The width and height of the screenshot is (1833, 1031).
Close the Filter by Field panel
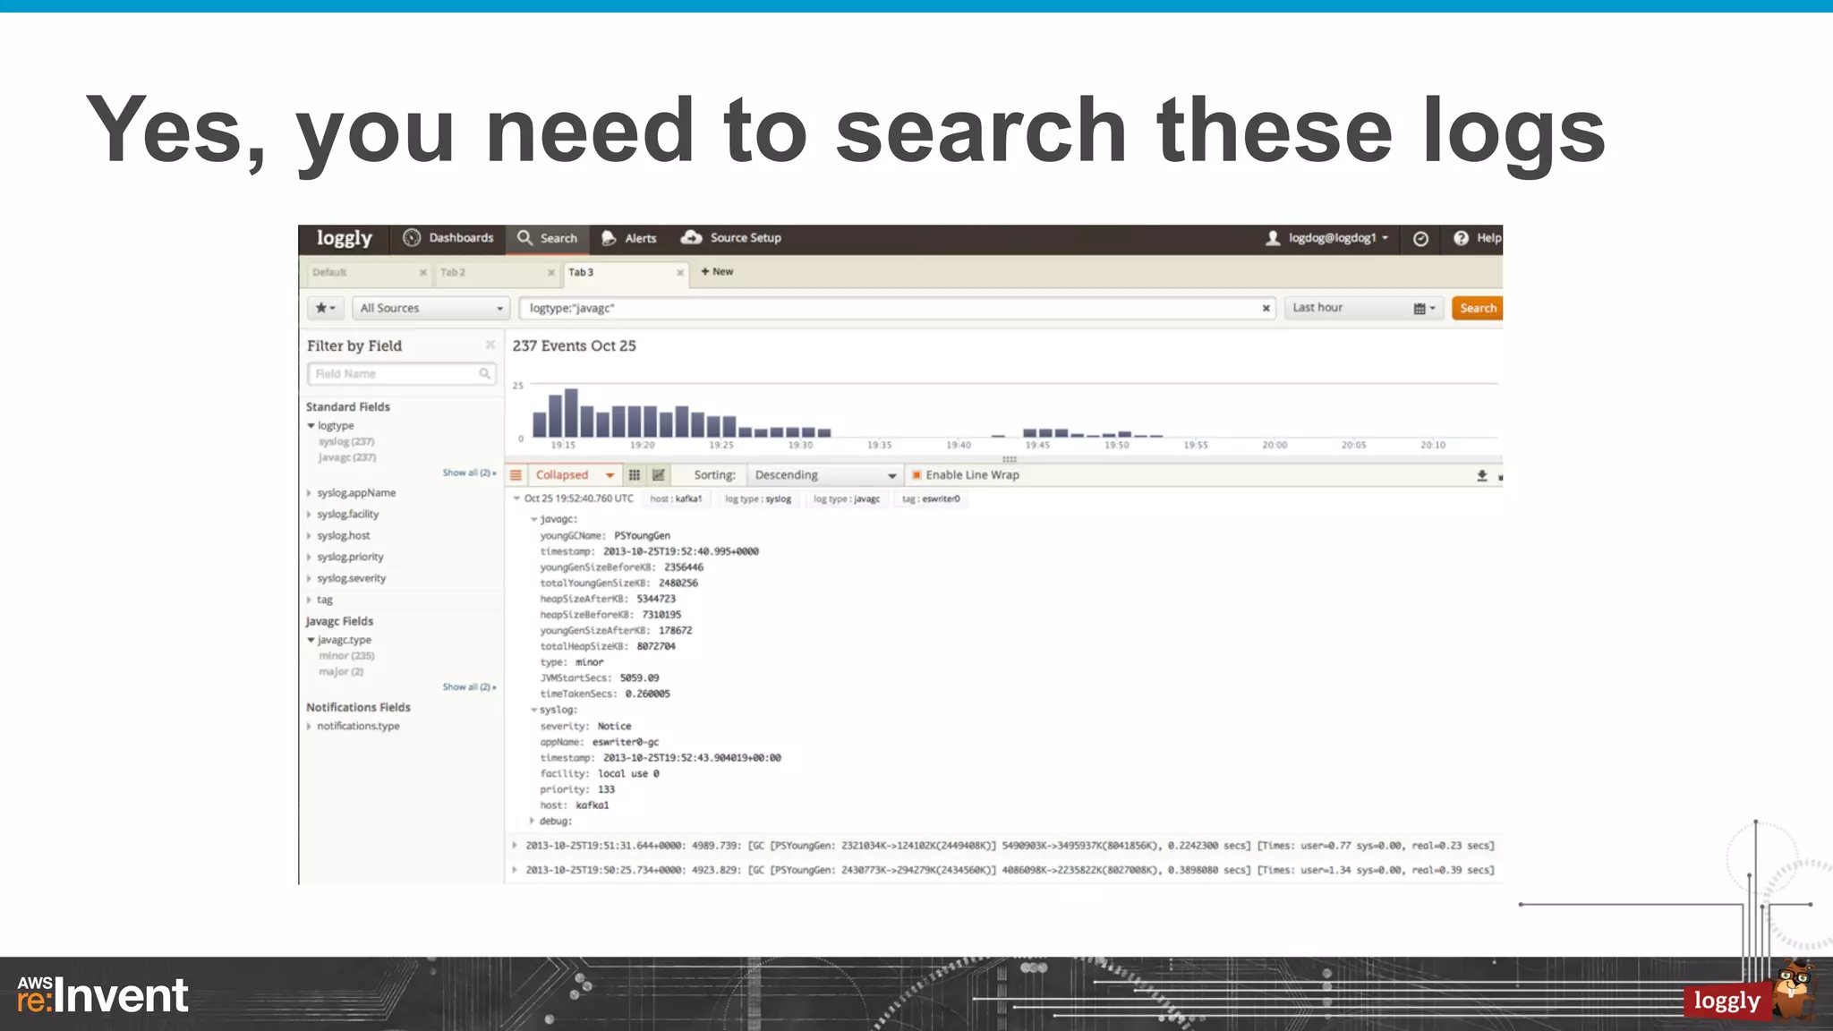[490, 345]
